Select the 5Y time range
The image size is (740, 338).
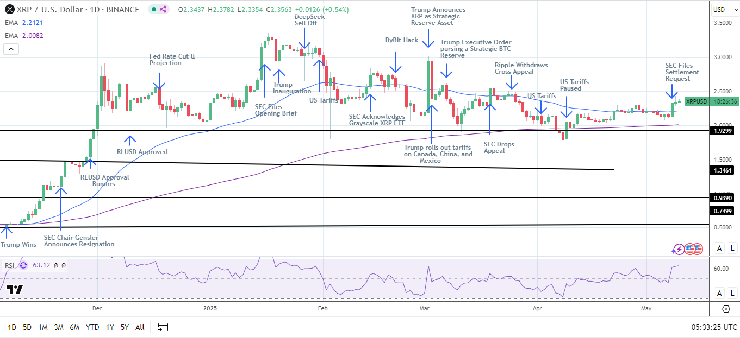click(125, 327)
